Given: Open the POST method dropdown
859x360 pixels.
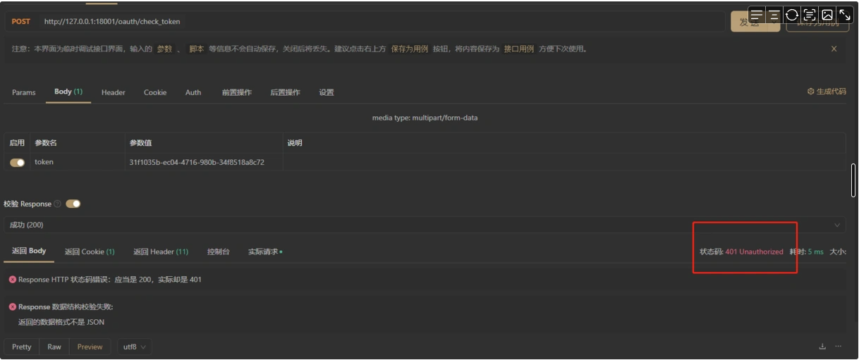Looking at the screenshot, I should 21,21.
